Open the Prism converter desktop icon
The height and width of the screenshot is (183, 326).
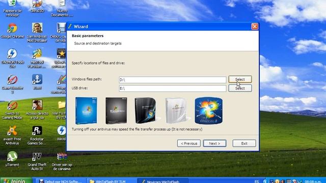click(59, 84)
